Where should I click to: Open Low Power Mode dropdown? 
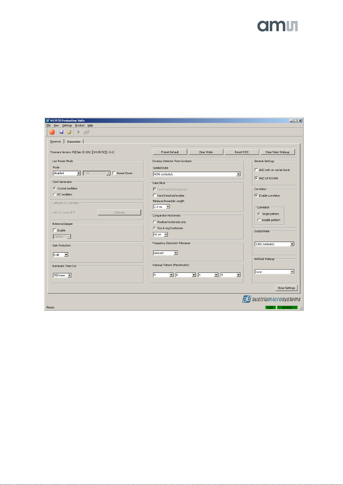(67, 173)
